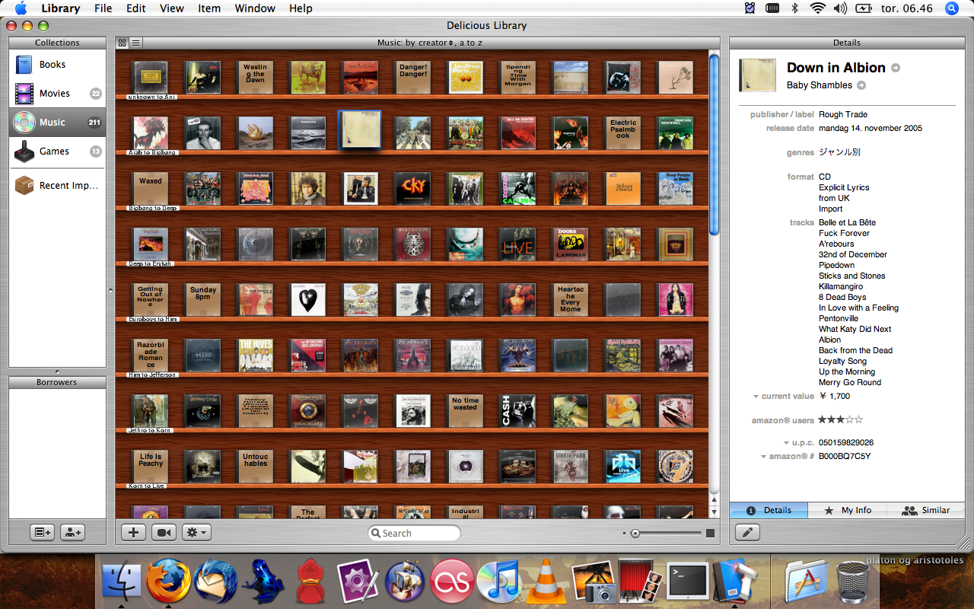Open Photo Booth from the Dock
The image size is (974, 609).
[x=640, y=581]
